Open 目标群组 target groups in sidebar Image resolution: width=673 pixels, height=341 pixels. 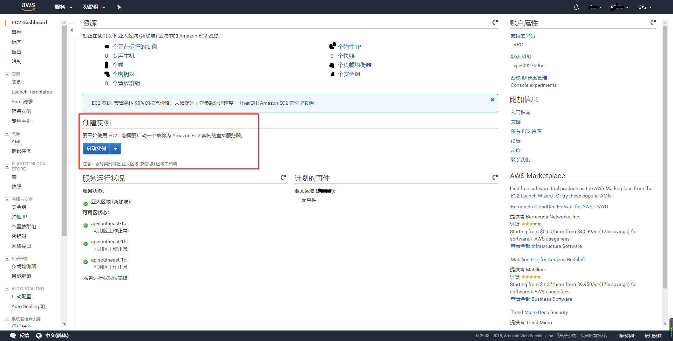pyautogui.click(x=21, y=277)
